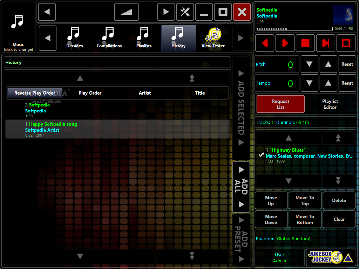Switch to the Request List tab

point(280,104)
